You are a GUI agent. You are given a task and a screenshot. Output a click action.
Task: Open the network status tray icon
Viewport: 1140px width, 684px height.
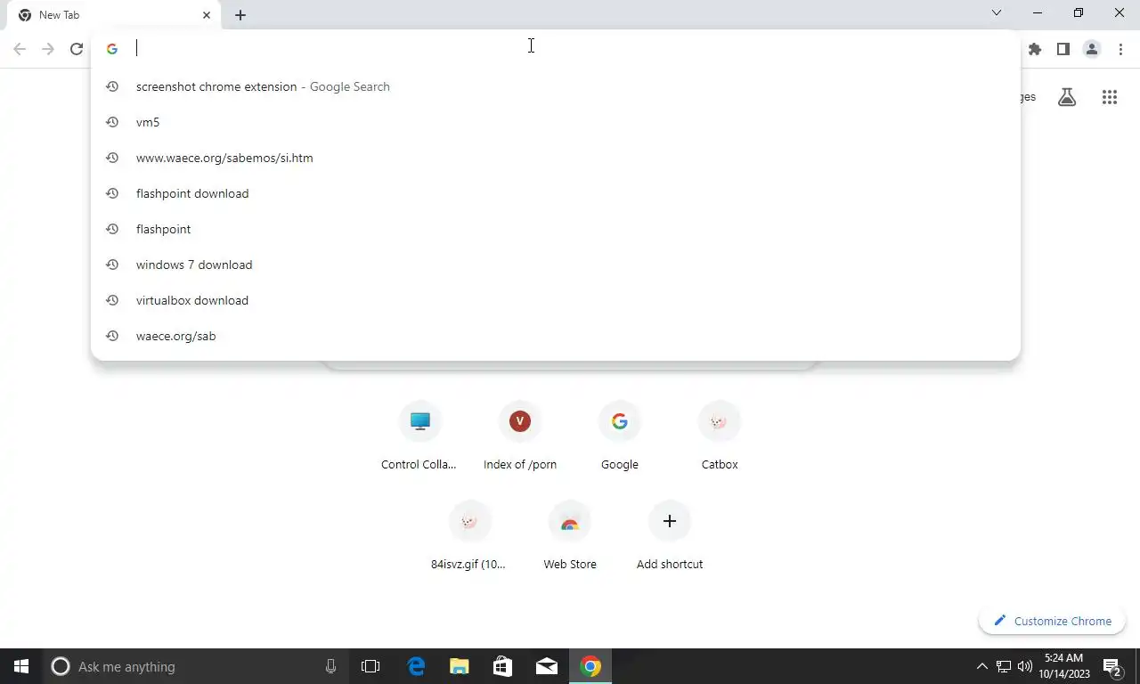(x=1004, y=666)
